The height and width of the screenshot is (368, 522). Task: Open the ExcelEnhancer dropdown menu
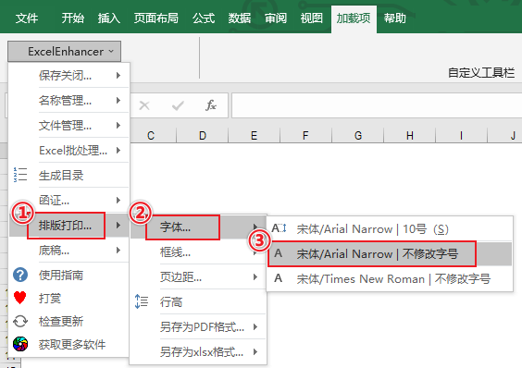coord(64,52)
